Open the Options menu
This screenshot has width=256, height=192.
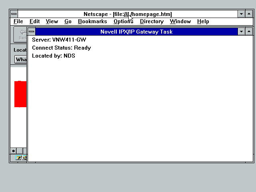(x=124, y=21)
